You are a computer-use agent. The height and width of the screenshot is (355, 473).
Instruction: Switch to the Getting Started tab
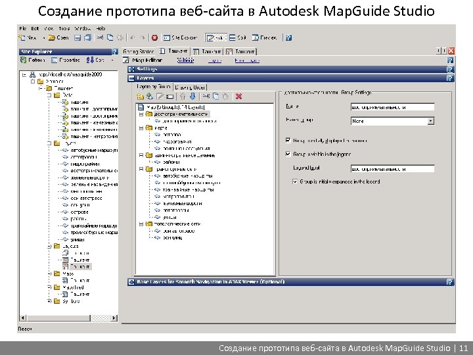[139, 52]
